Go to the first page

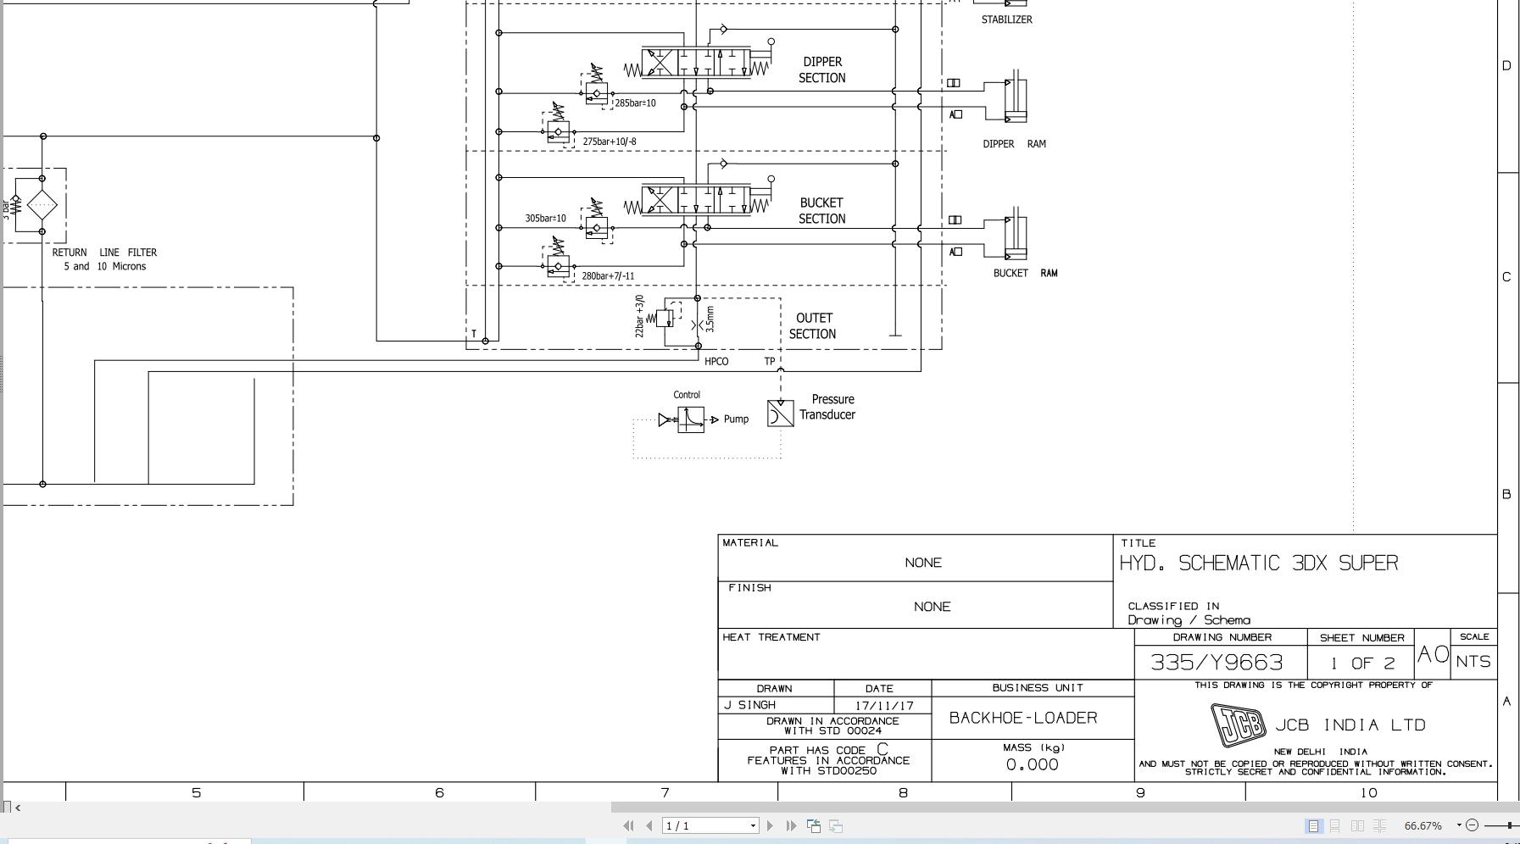pyautogui.click(x=628, y=825)
